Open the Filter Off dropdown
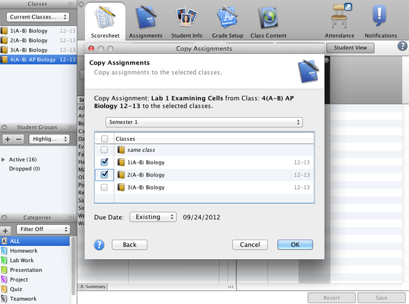Image resolution: width=409 pixels, height=304 pixels. click(43, 229)
